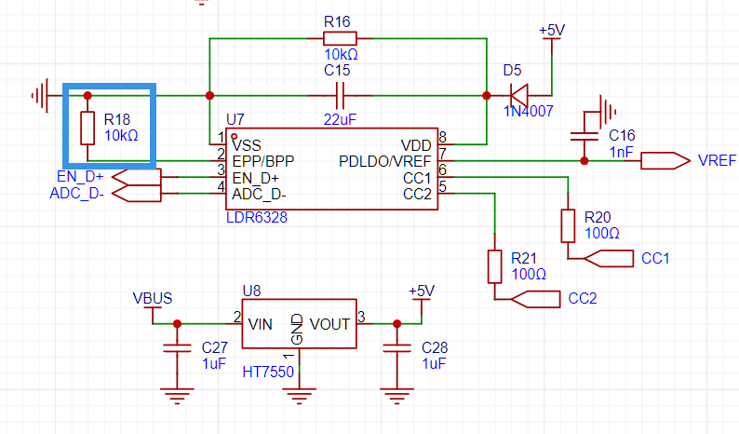Select the +5V power symbol near U8
This screenshot has width=739, height=434.
coord(422,300)
